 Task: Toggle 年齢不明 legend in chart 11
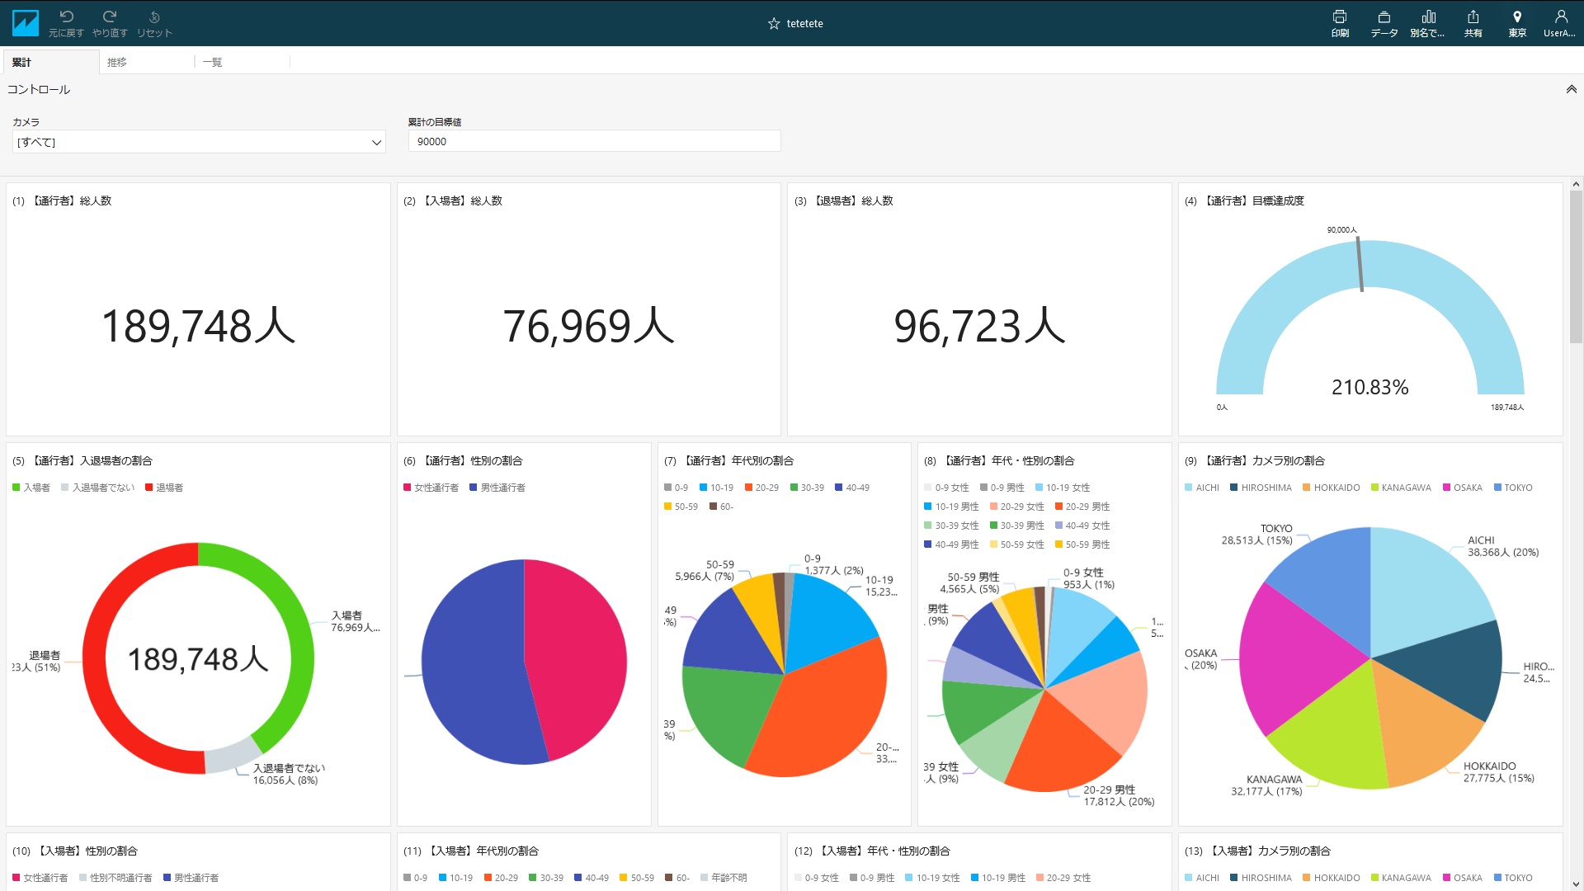coord(724,878)
